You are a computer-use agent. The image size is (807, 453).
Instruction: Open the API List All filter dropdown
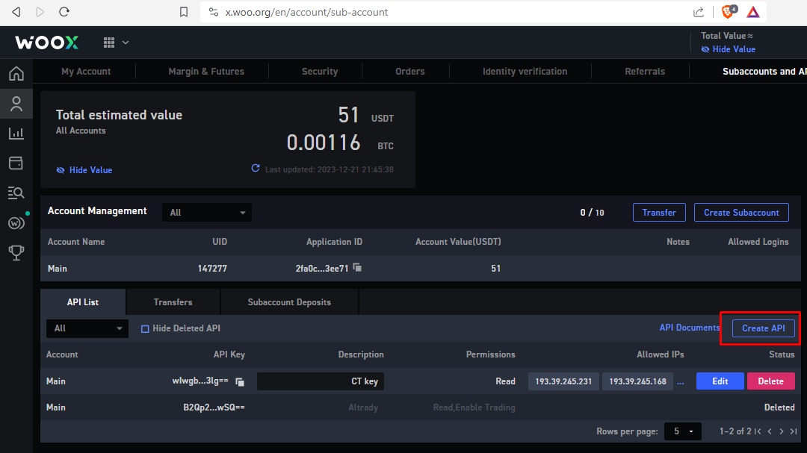[87, 328]
